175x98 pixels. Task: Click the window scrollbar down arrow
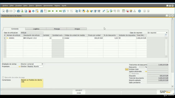tap(173, 86)
